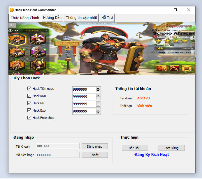Click the Hack NP number field
This screenshot has height=179, width=202.
[x=84, y=104]
